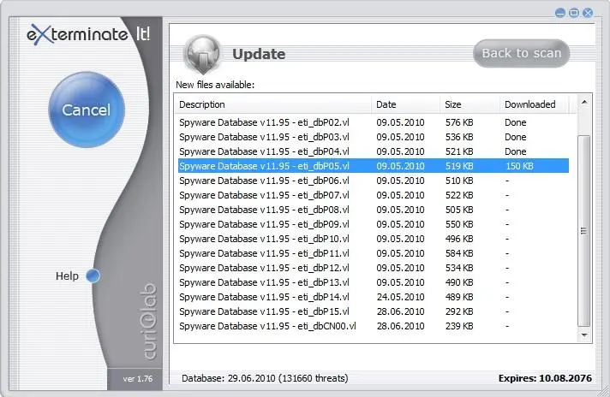Select the eti_dbP06.vl database row
This screenshot has width=610, height=397.
(374, 181)
